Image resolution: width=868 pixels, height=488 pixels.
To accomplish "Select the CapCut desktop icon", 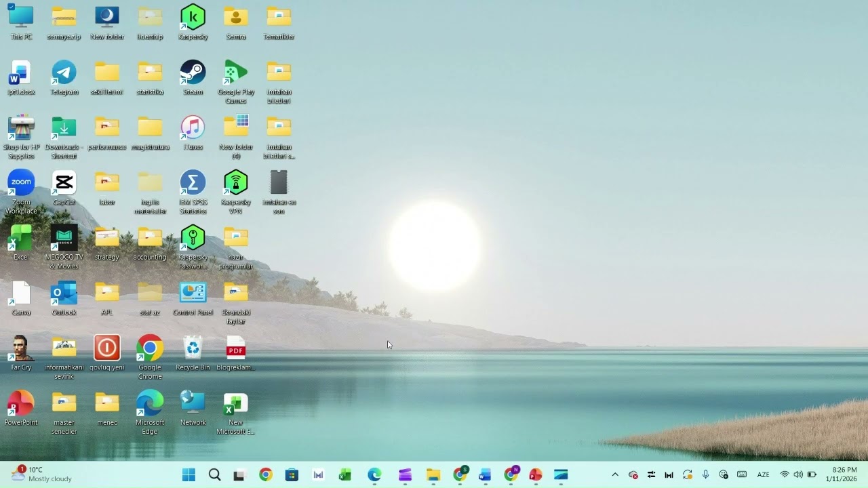I will 64,188.
